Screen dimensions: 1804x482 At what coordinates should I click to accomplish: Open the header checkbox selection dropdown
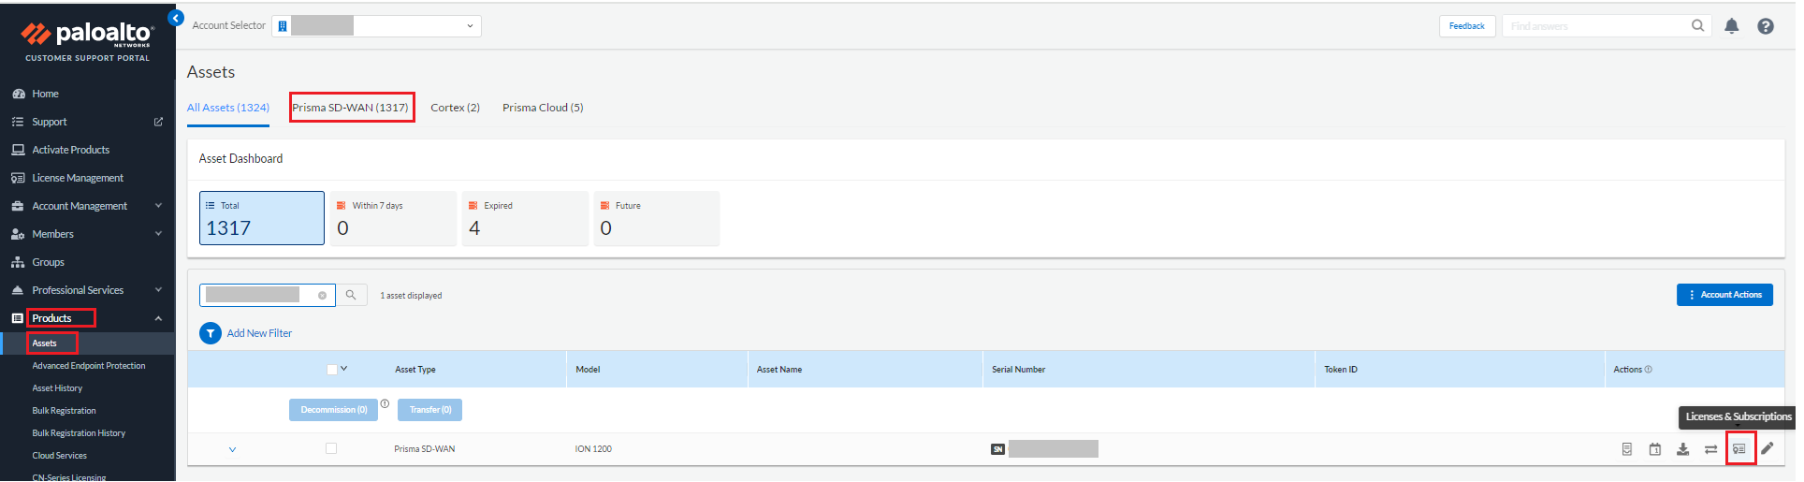point(344,369)
